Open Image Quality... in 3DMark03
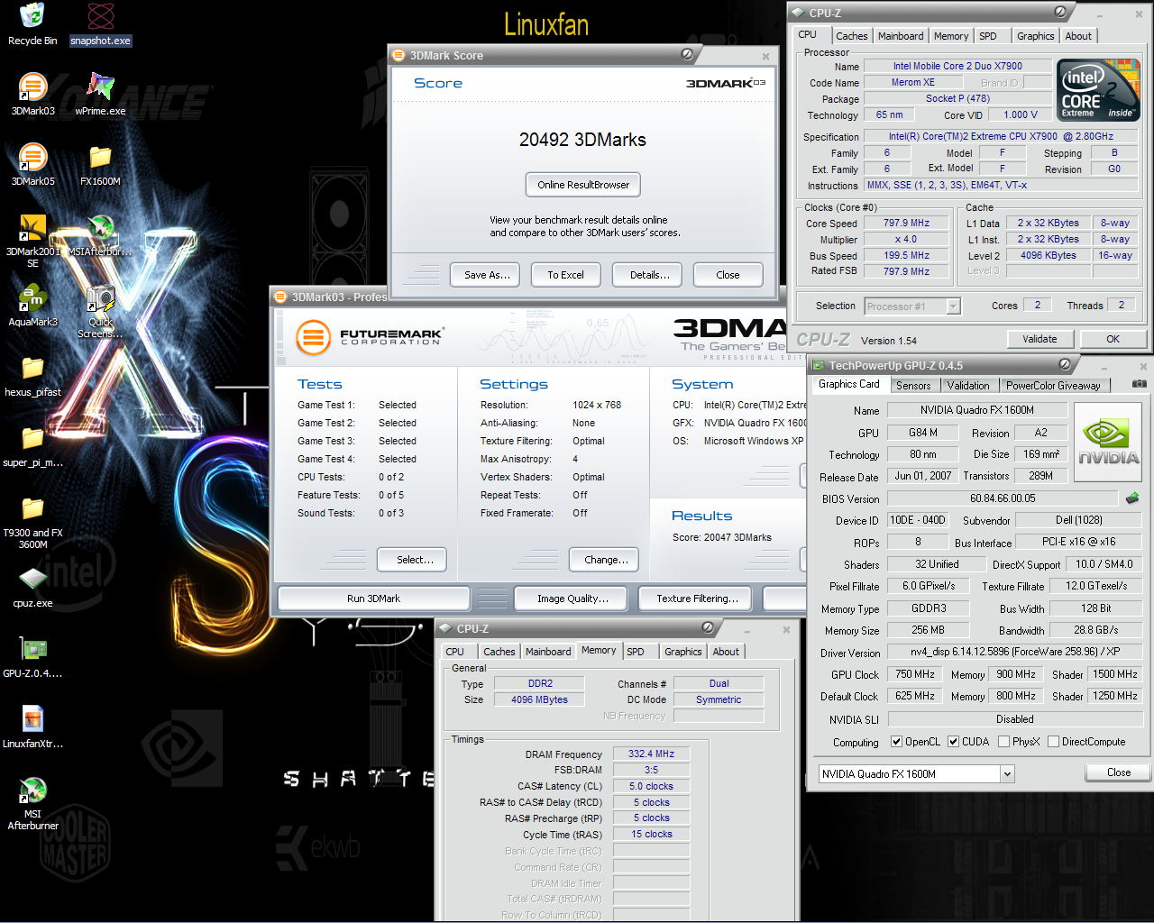Viewport: 1154px width, 923px height. 572,599
